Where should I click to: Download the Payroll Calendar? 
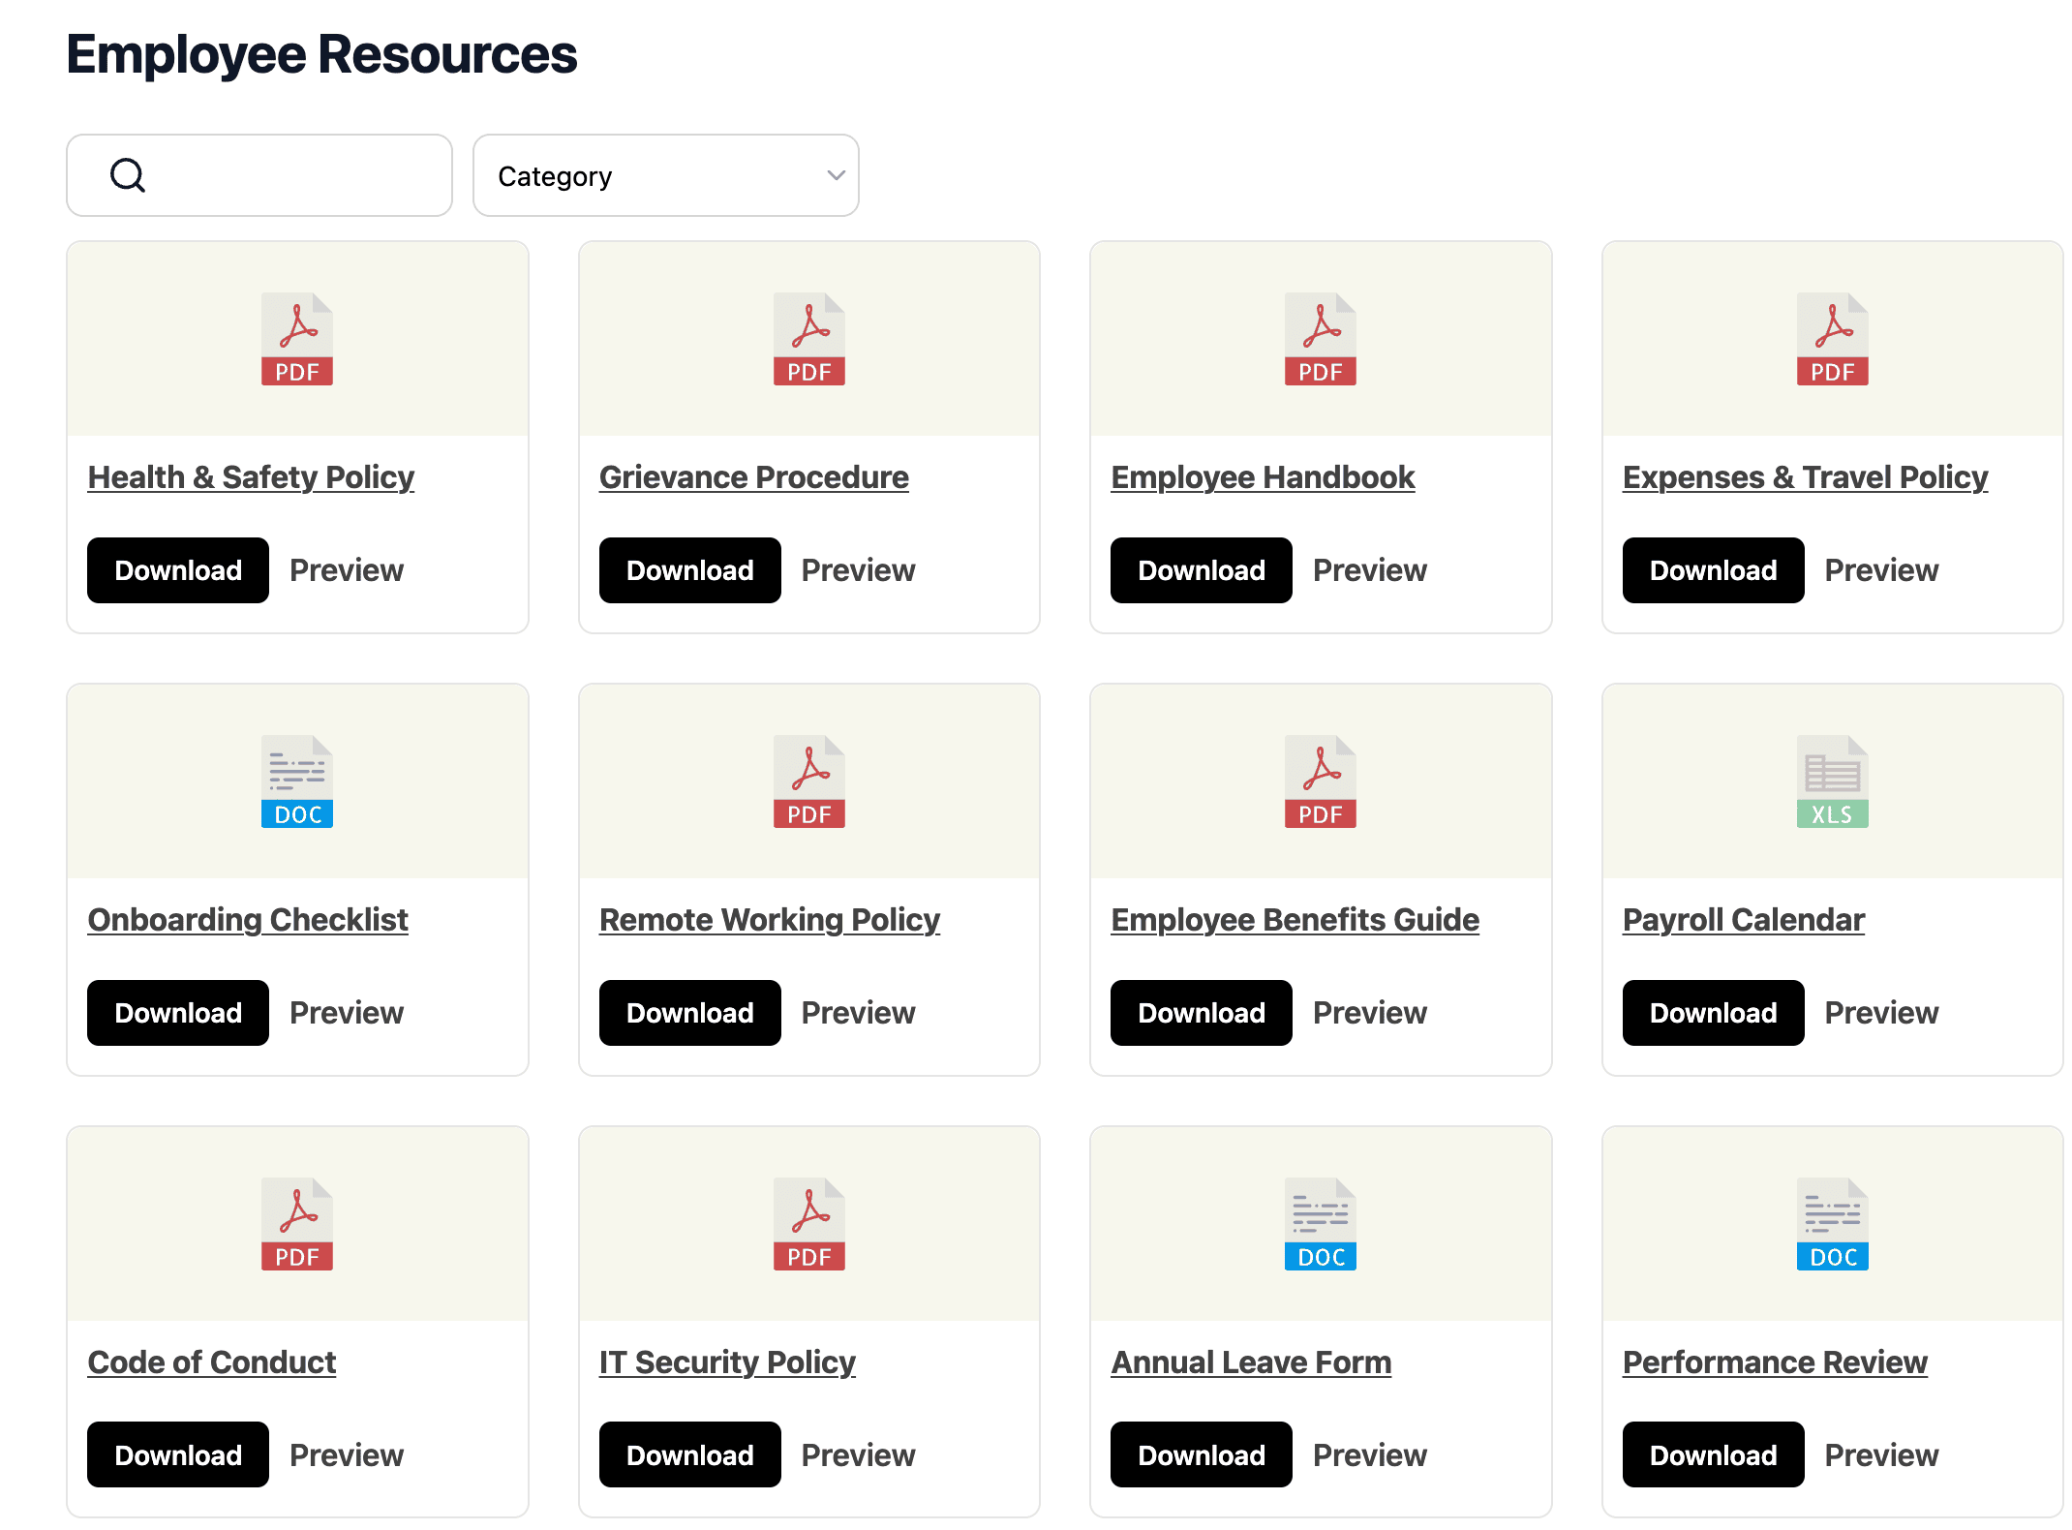[x=1714, y=1013]
